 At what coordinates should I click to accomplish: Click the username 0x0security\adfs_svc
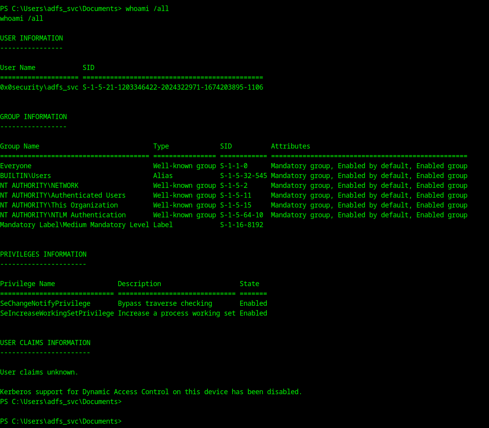tap(39, 87)
